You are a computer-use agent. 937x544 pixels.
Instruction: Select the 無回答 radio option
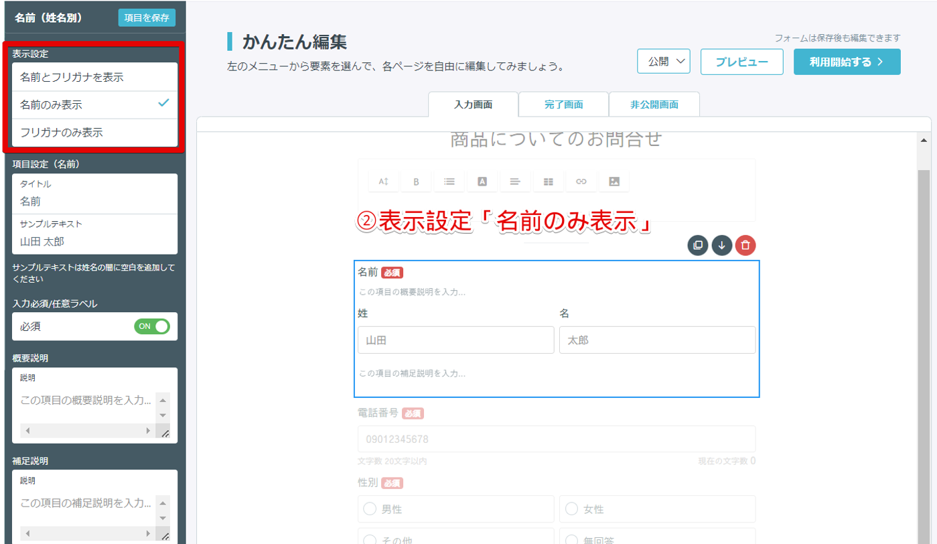[571, 540]
